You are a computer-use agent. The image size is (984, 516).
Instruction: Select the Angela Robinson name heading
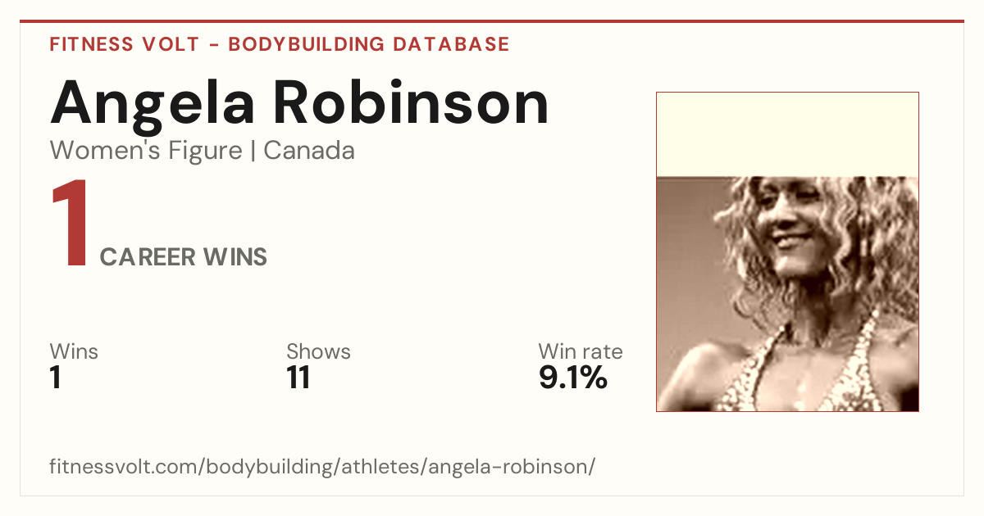299,102
